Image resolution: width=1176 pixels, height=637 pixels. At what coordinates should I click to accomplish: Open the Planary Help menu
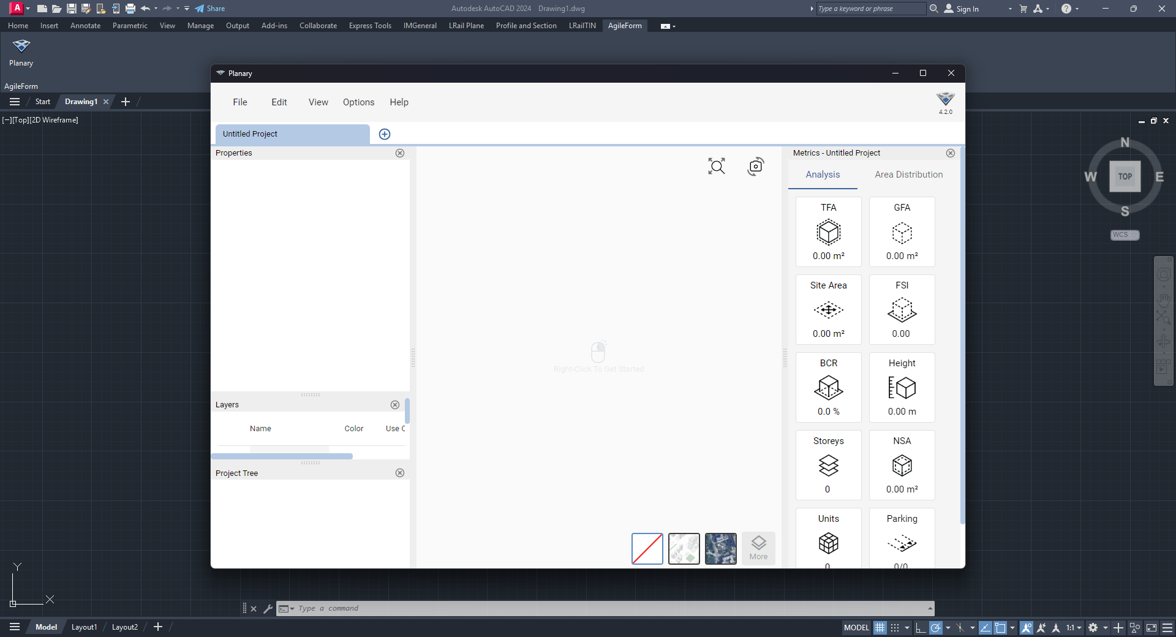click(399, 102)
